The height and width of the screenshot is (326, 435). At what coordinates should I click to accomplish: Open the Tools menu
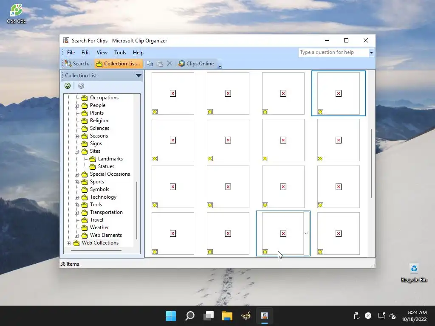tap(120, 53)
